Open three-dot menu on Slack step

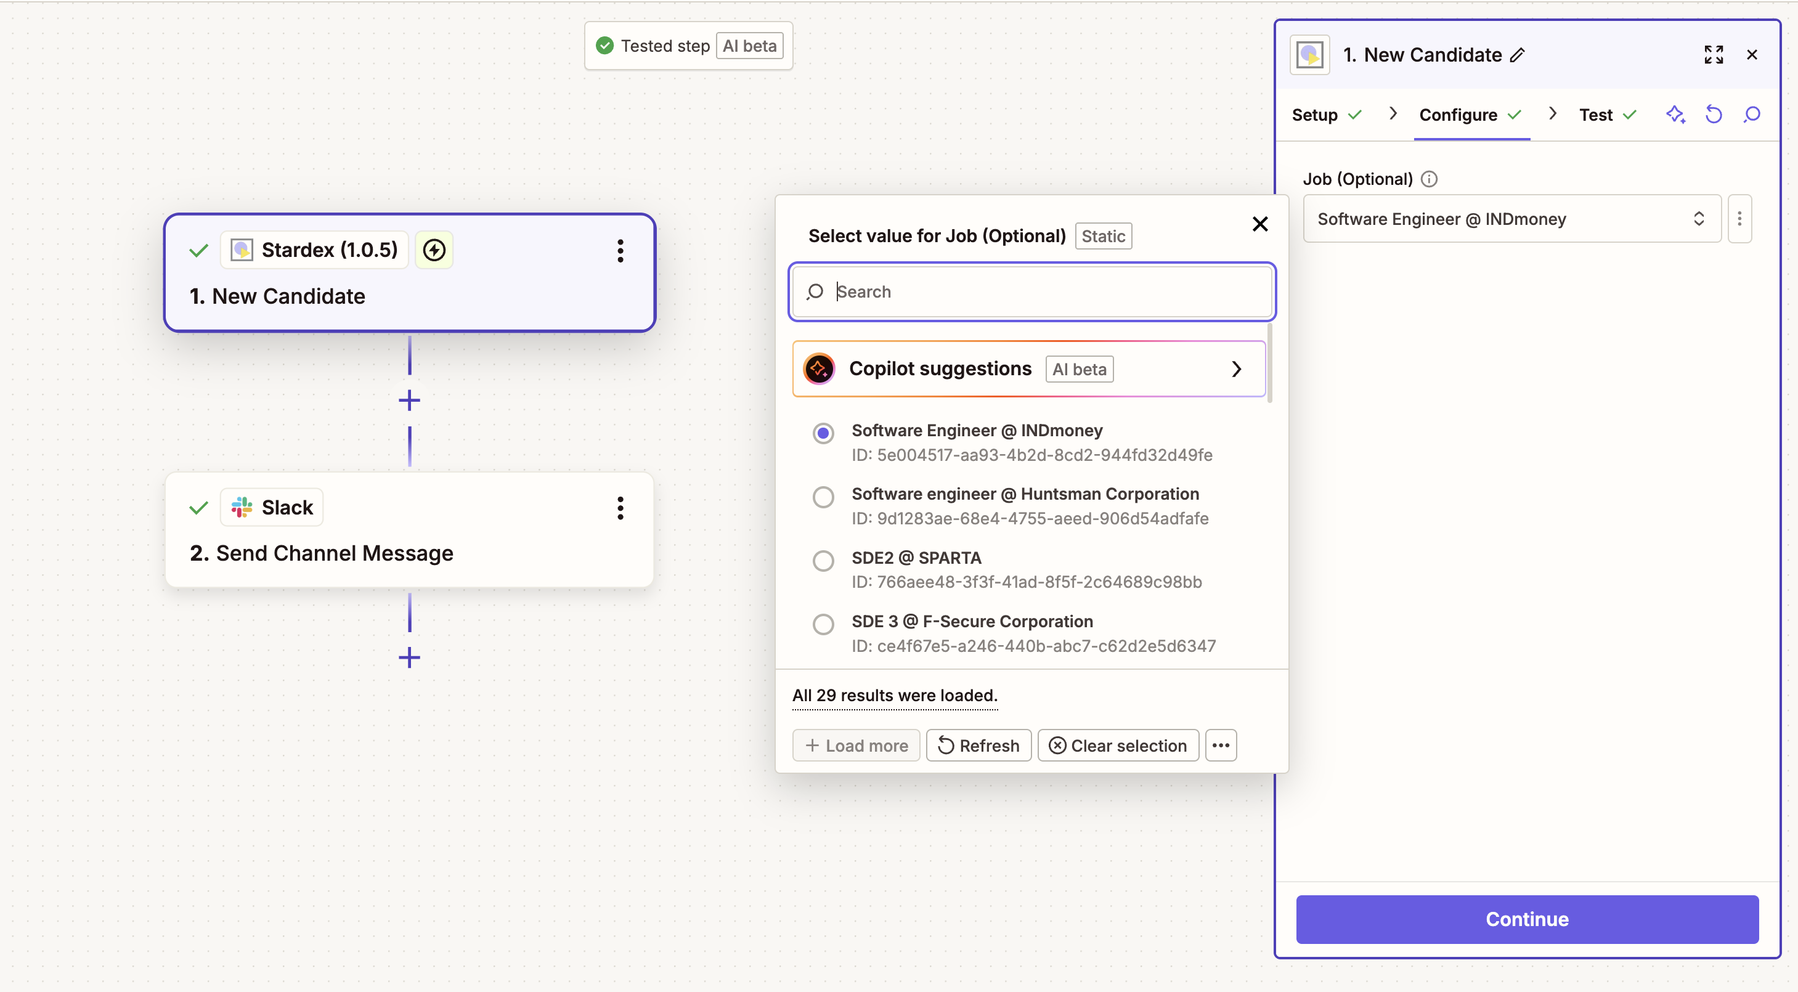click(620, 508)
